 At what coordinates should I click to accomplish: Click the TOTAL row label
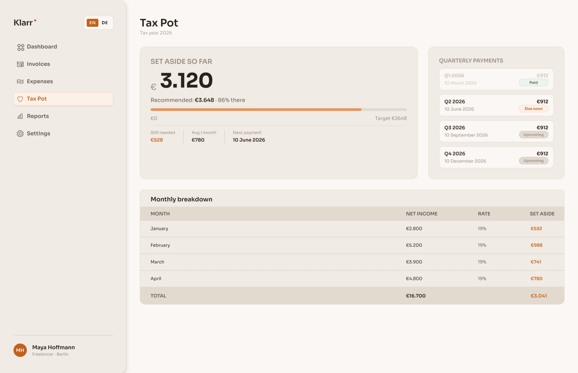tap(158, 296)
